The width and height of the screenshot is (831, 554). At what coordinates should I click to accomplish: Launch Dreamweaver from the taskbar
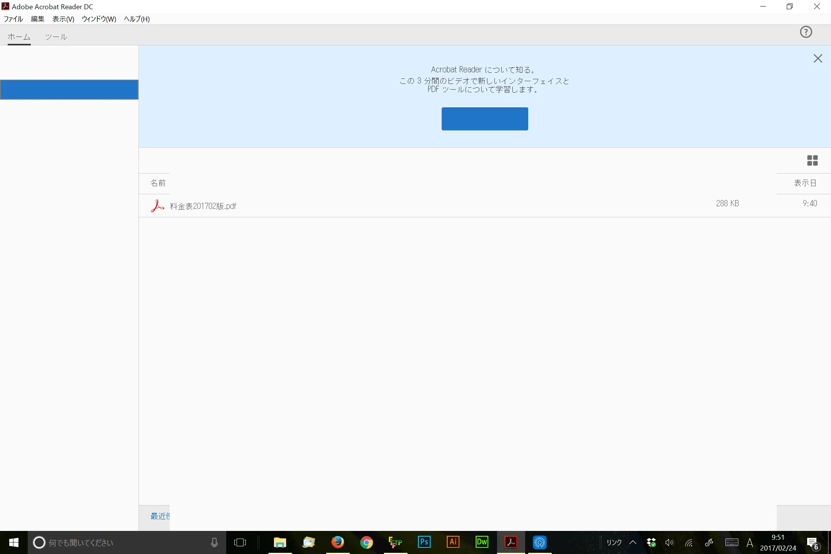(x=482, y=542)
